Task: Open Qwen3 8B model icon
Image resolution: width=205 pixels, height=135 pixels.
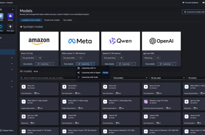Action: [64, 116]
